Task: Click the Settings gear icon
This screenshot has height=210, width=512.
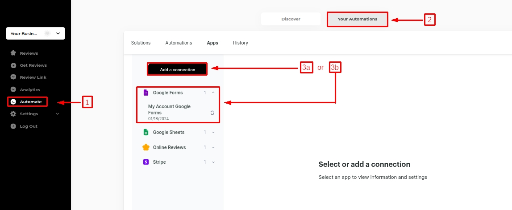Action: point(13,114)
